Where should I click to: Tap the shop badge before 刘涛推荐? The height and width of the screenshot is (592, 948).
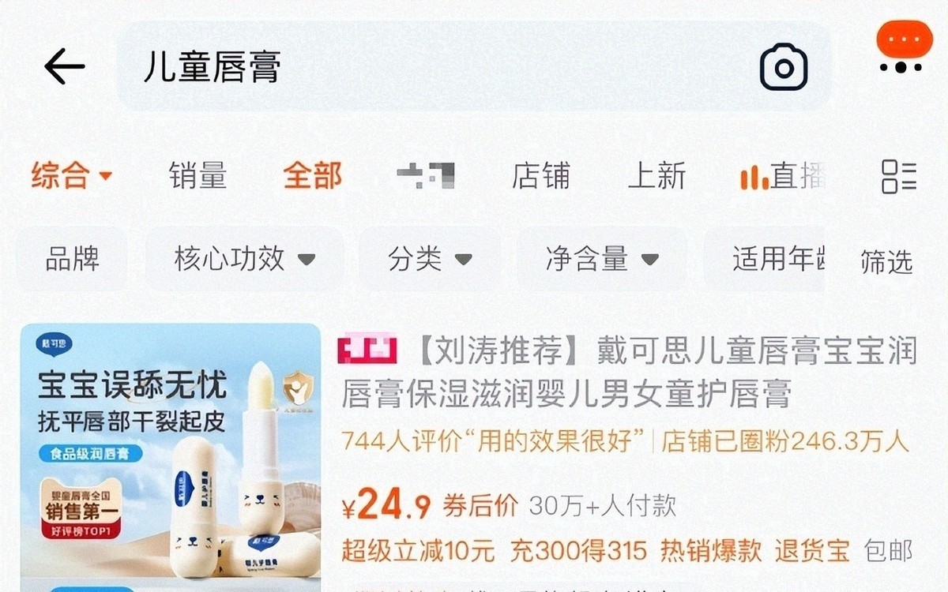click(x=367, y=348)
